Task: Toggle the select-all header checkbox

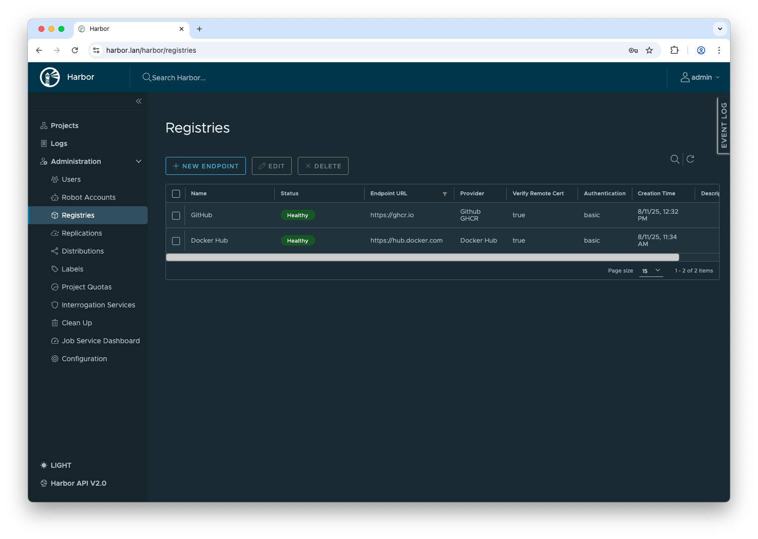Action: 176,194
